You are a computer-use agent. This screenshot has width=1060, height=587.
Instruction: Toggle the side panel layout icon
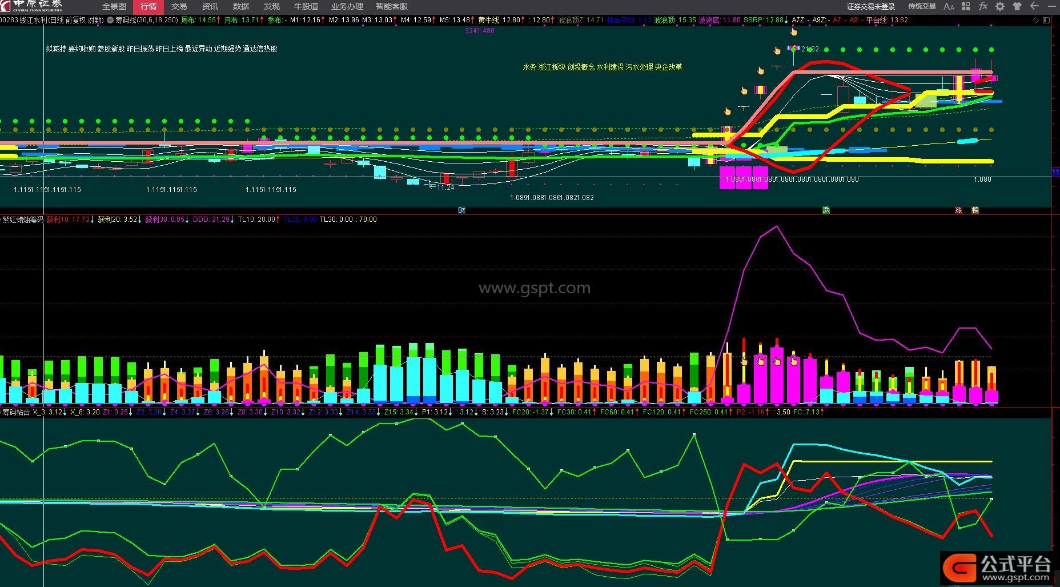tap(1046, 20)
